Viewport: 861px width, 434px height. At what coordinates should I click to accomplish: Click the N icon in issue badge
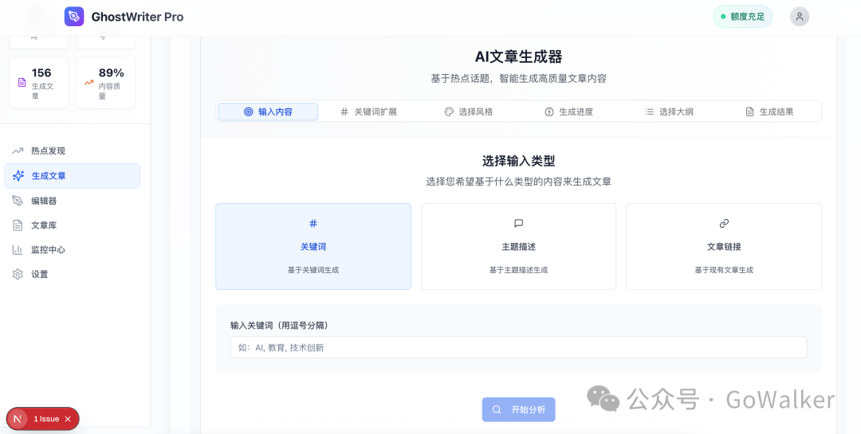(x=17, y=419)
